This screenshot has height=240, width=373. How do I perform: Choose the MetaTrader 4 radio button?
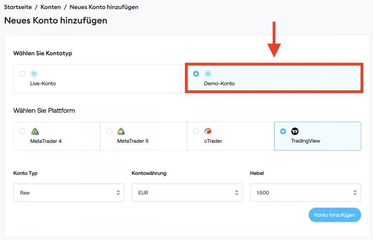(x=22, y=131)
